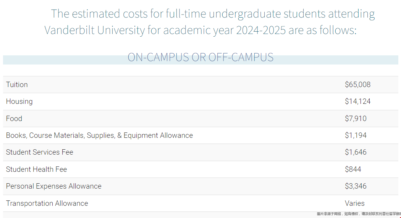Select the Transportation Allowance label

[x=47, y=203]
